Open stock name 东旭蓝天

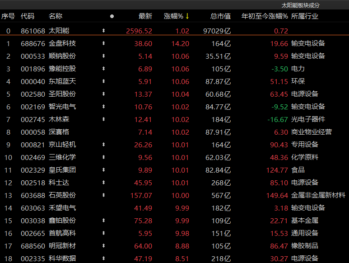pos(62,81)
